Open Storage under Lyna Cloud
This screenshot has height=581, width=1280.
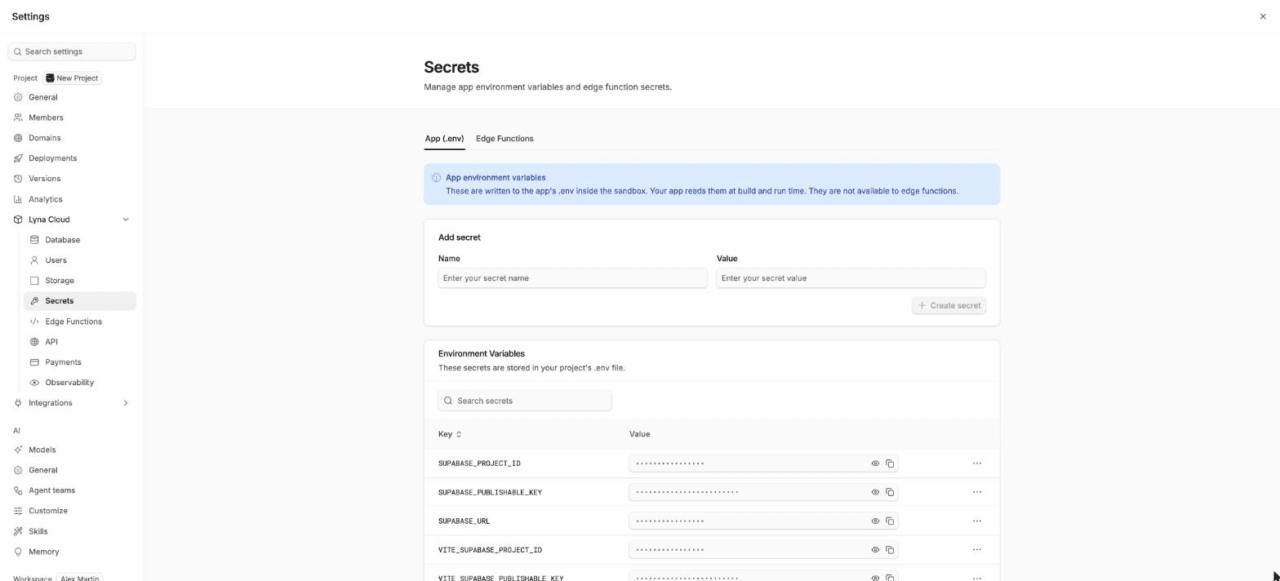80,281
